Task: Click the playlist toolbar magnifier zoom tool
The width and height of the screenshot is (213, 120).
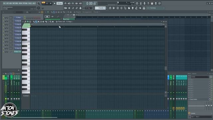Action: click(x=68, y=12)
